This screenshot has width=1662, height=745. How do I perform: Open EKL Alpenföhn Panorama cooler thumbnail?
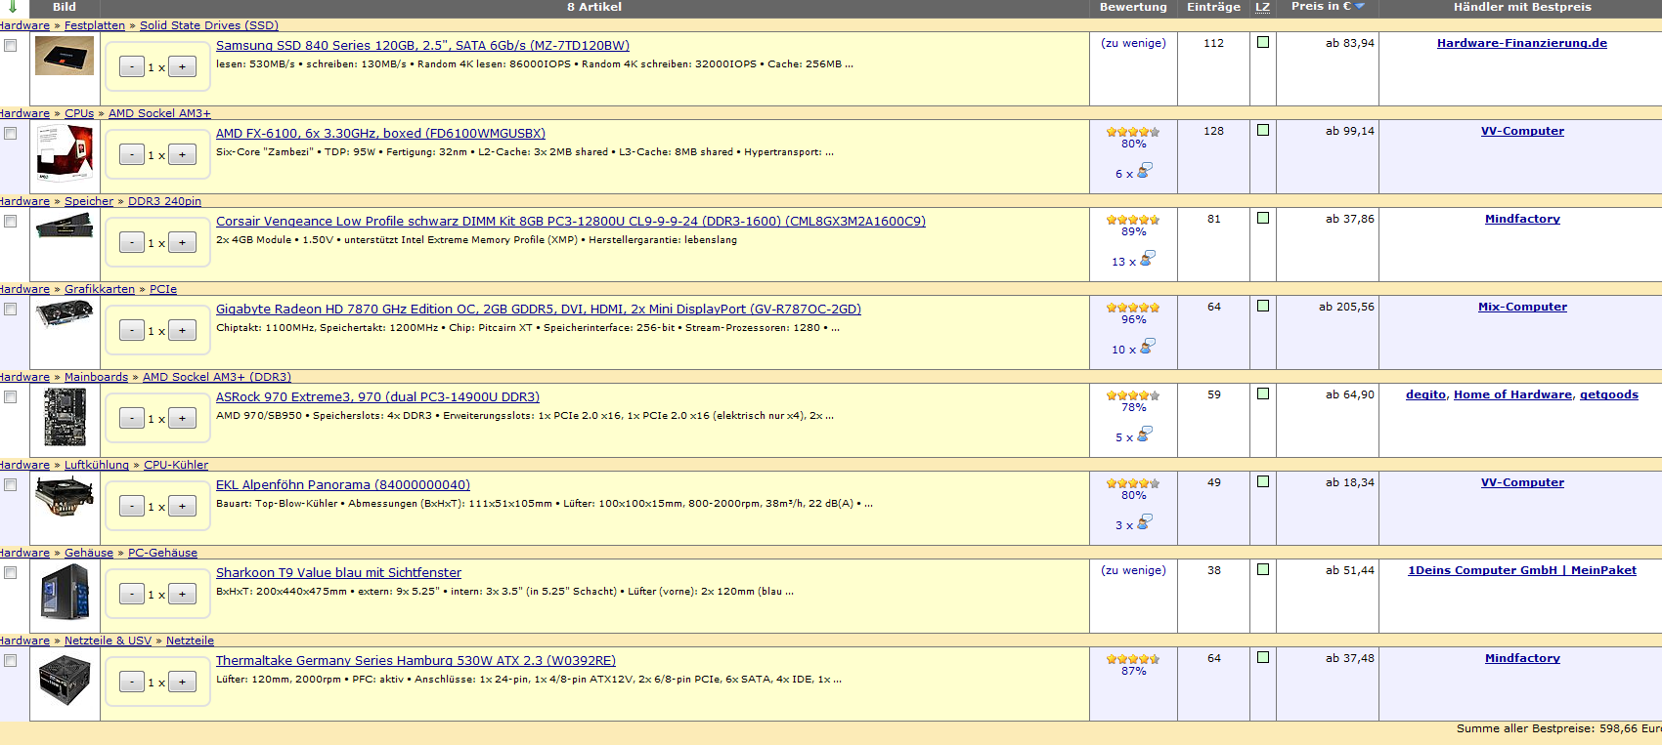click(65, 496)
